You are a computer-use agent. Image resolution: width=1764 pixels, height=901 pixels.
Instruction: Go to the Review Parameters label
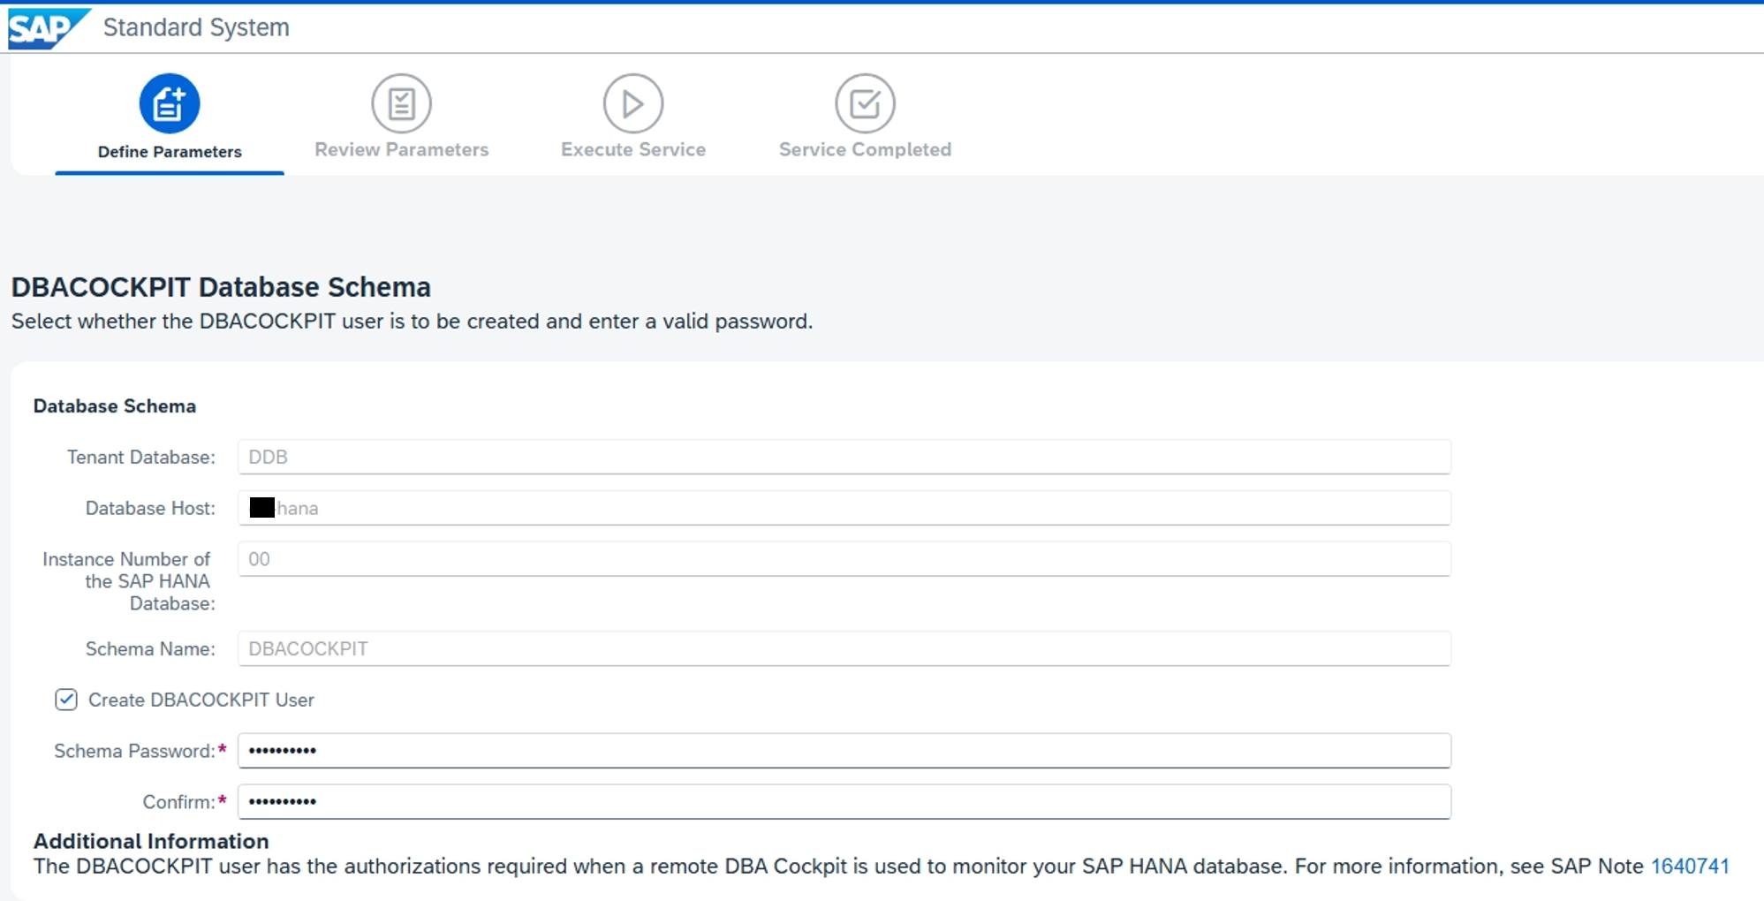click(402, 150)
